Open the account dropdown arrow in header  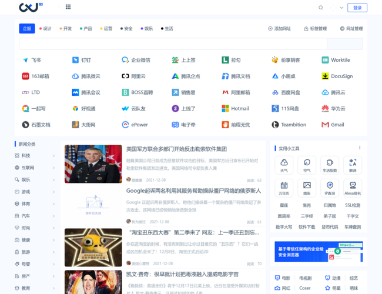coord(342,8)
